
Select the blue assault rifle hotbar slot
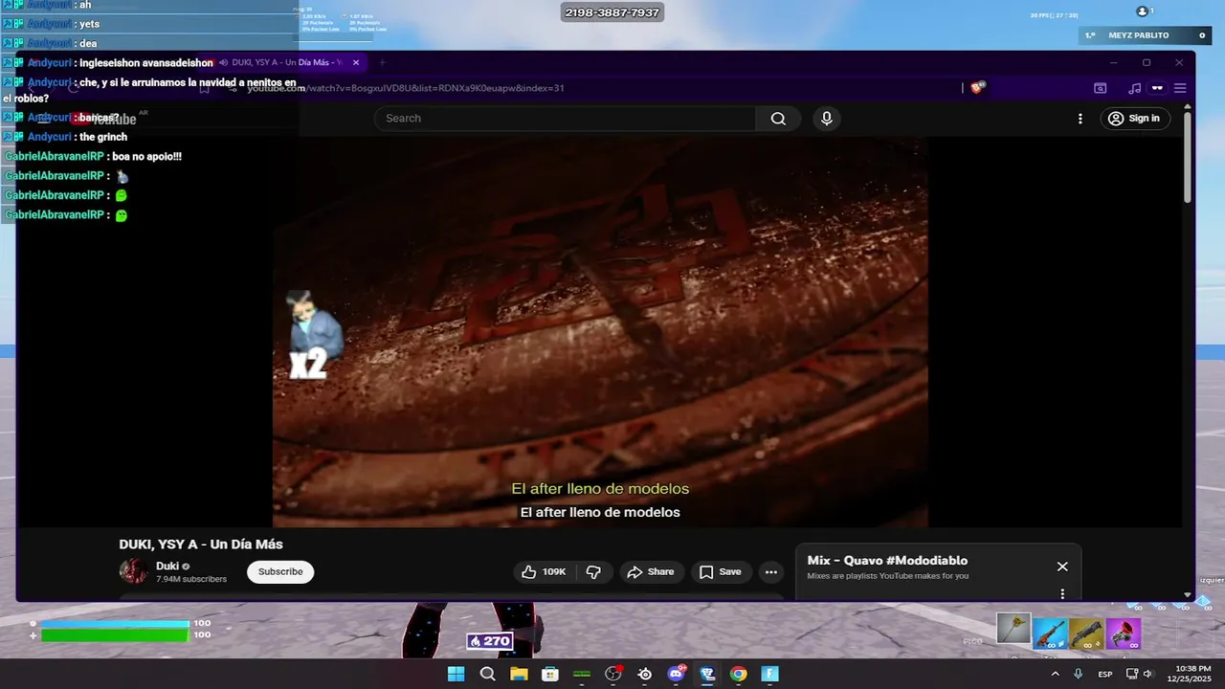click(1050, 633)
